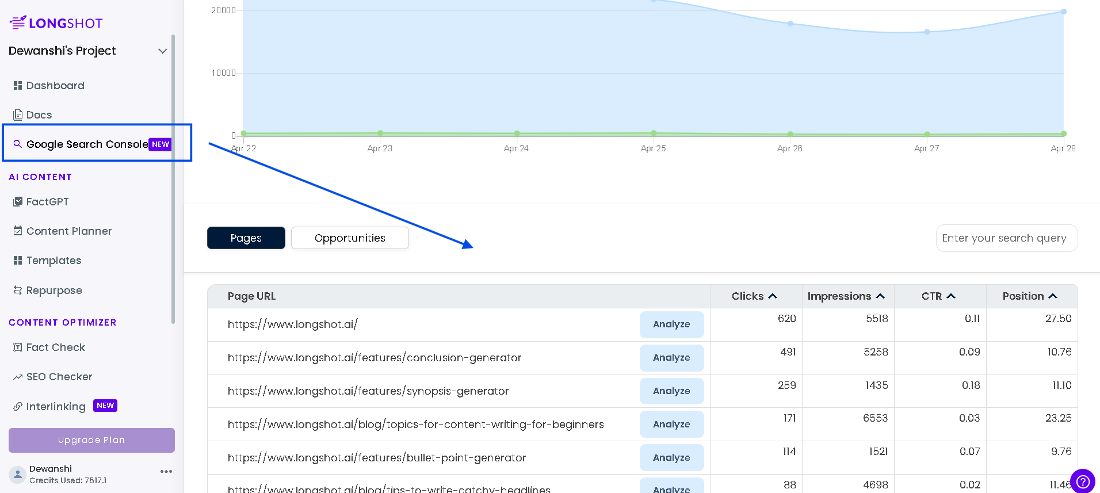The height and width of the screenshot is (493, 1100).
Task: Switch to the Opportunities tab
Action: pos(350,238)
